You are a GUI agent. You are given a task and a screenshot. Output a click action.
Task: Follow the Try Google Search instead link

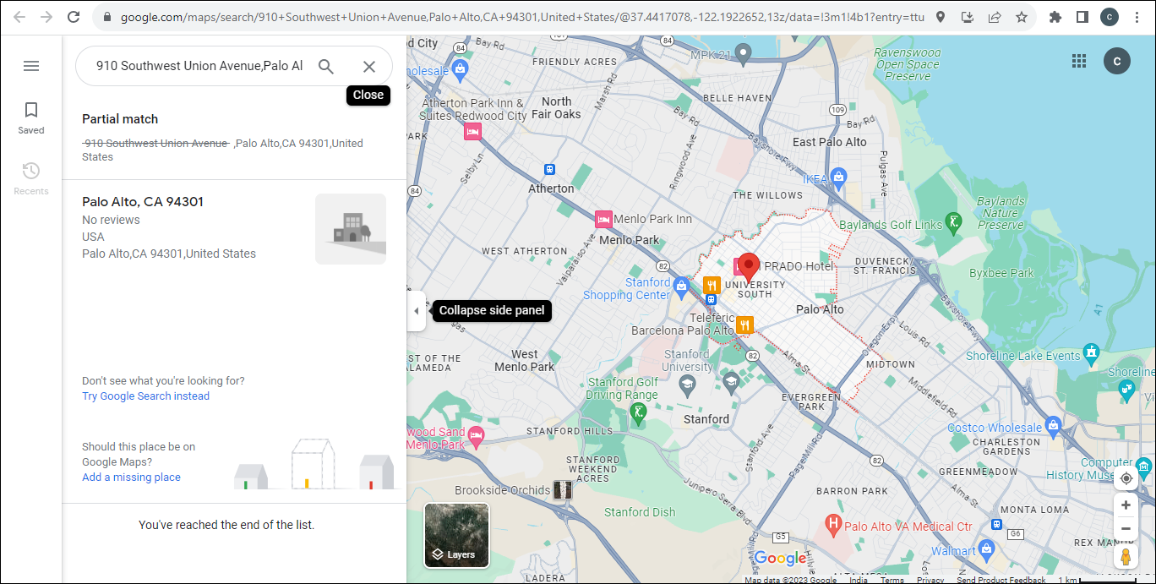(145, 396)
